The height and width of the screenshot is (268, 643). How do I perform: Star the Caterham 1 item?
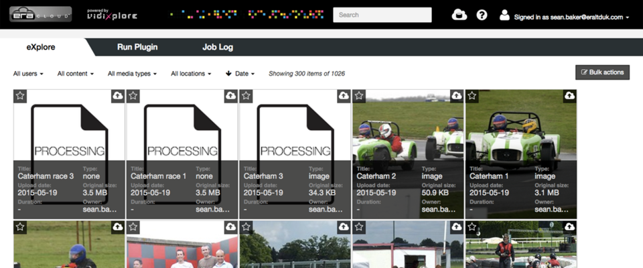click(x=472, y=96)
